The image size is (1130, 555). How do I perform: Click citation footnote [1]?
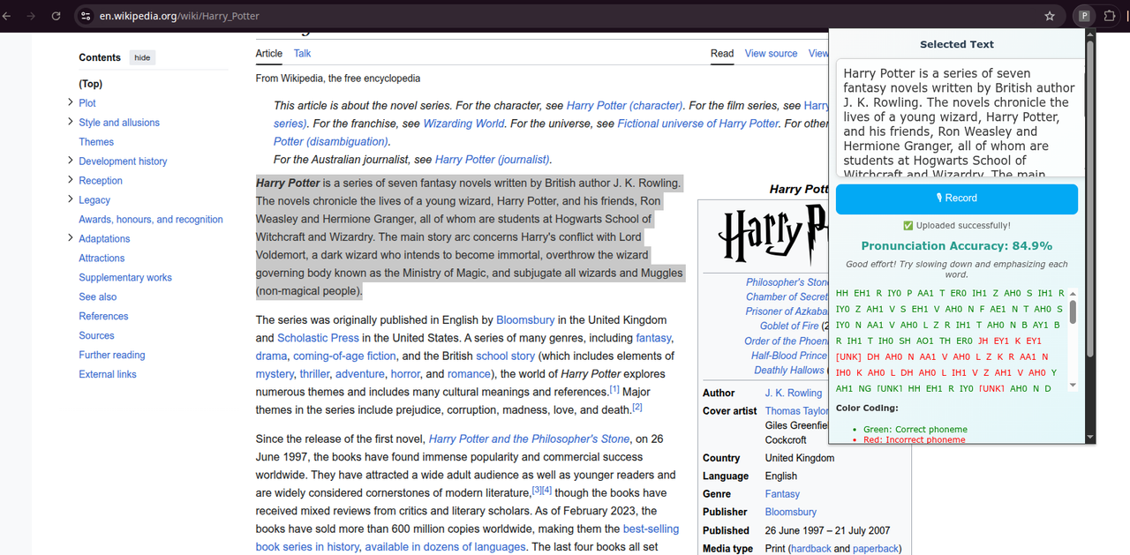(x=614, y=389)
